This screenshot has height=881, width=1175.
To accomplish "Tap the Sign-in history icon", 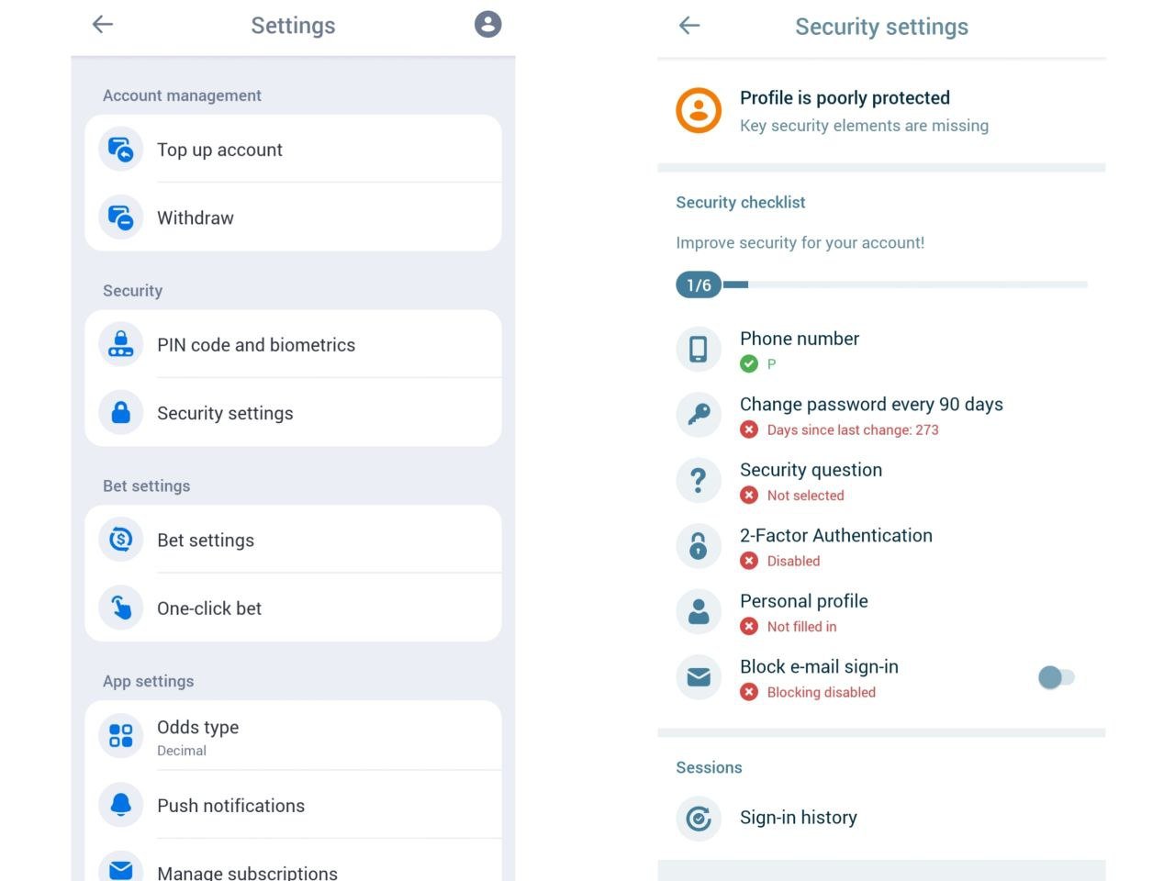I will pyautogui.click(x=699, y=818).
